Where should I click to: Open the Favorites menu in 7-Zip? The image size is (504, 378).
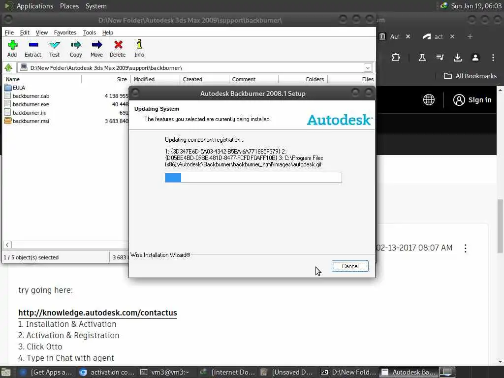[x=65, y=32]
